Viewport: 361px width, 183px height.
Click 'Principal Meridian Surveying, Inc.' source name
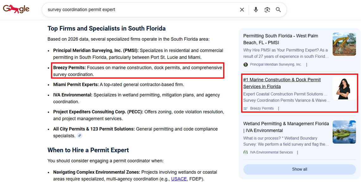coord(276,64)
